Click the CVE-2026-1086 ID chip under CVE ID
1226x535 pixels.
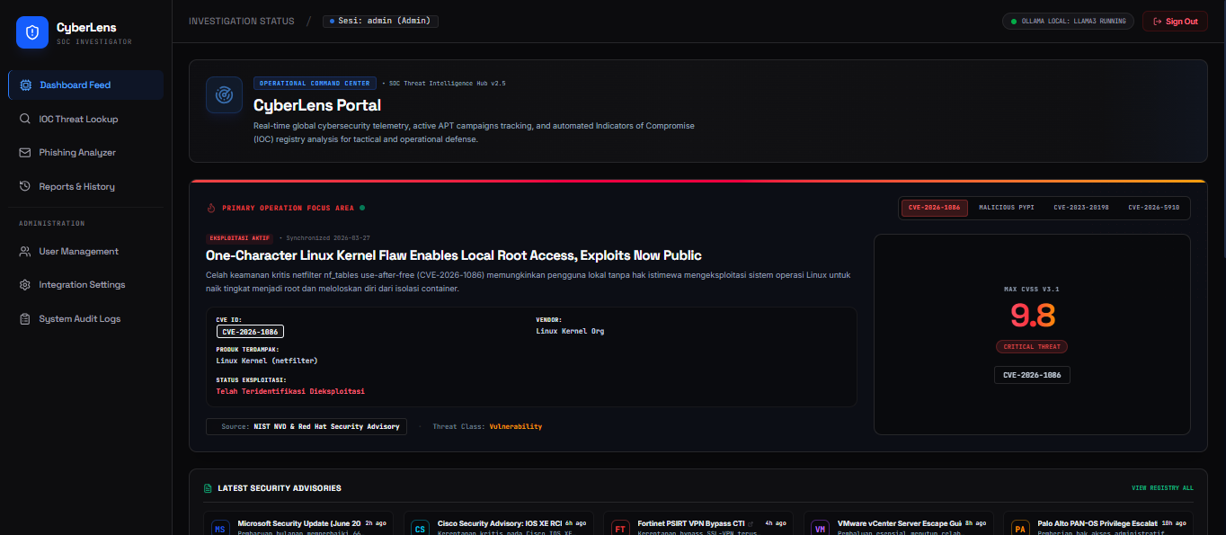[x=250, y=332]
